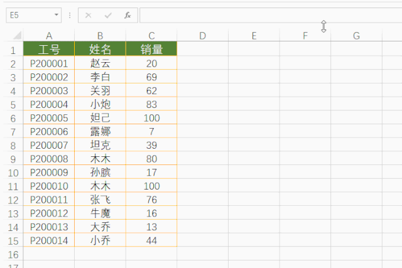This screenshot has height=268, width=402.
Task: Select column E header
Action: pyautogui.click(x=254, y=36)
